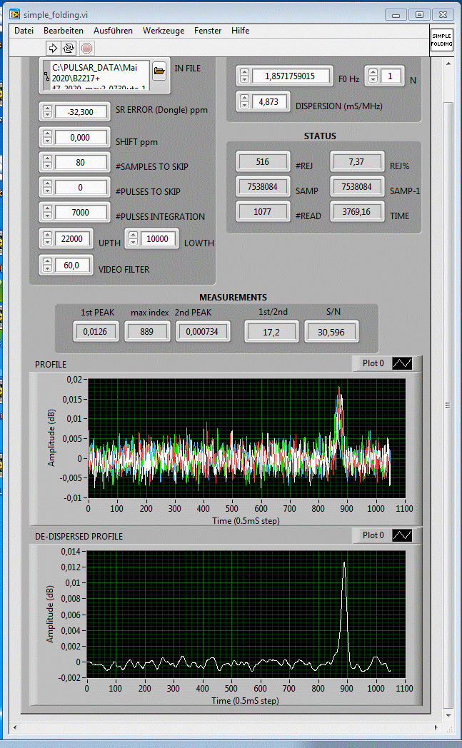Click the DISPERSION value field
This screenshot has height=748, width=462.
(x=268, y=101)
